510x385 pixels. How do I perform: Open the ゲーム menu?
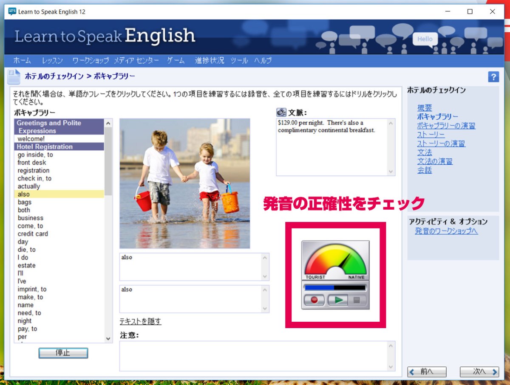[x=176, y=60]
